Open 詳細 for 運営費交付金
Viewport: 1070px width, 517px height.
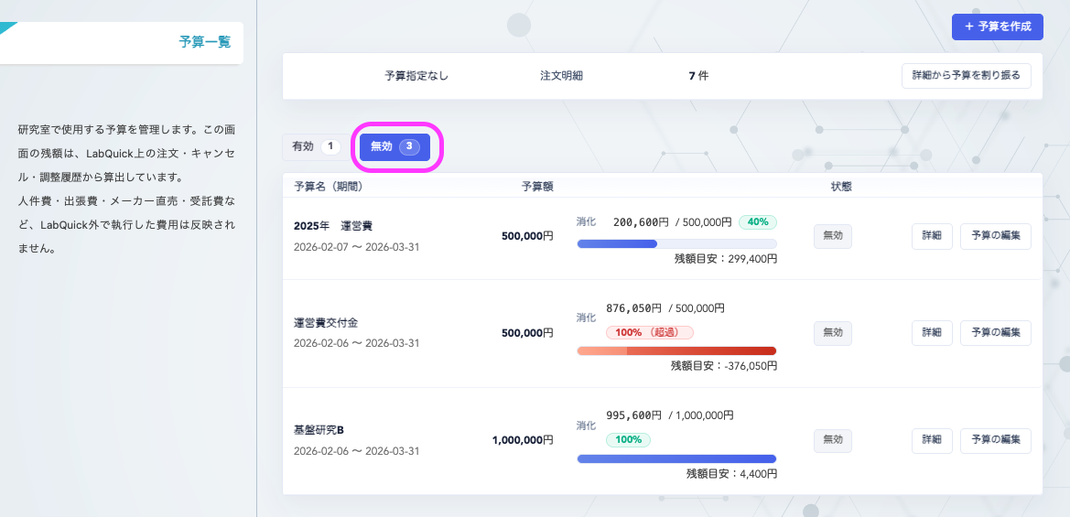(932, 333)
